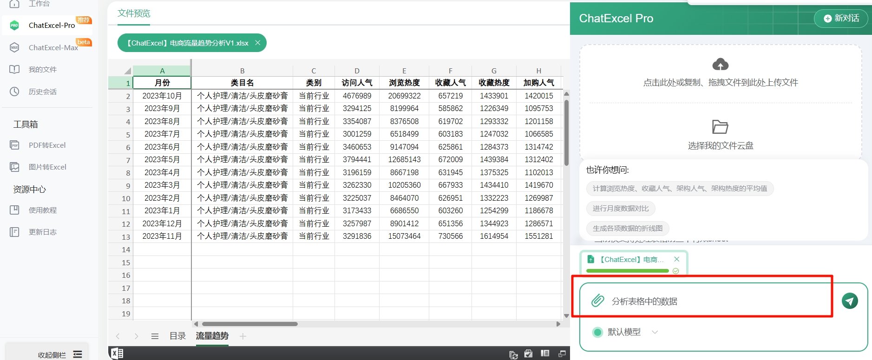Choose suggestion 进行月度数据对比
872x360 pixels.
[620, 208]
